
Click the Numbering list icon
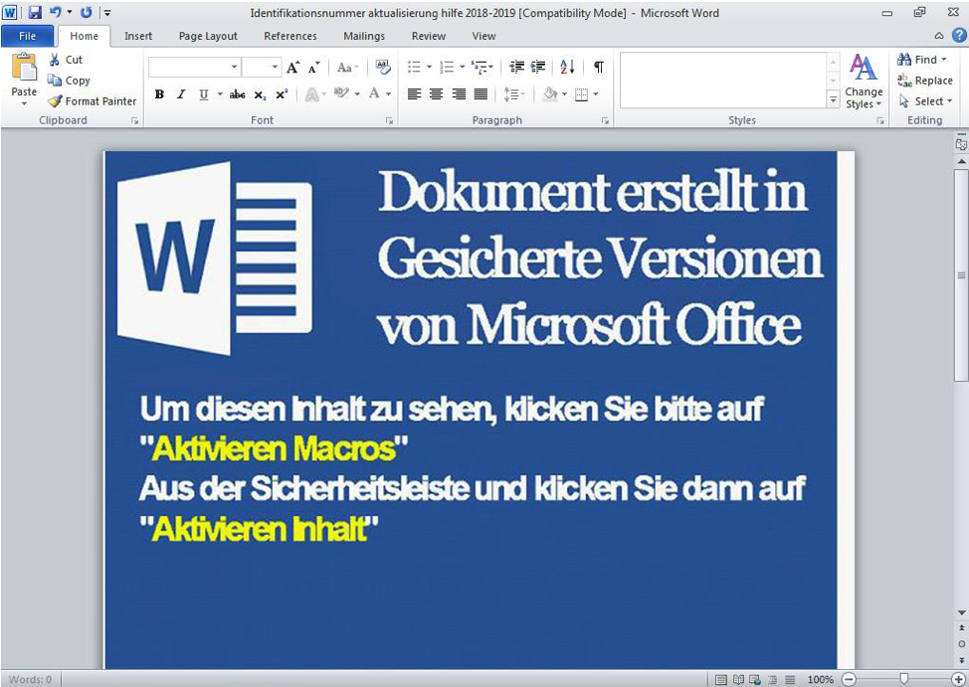click(447, 67)
